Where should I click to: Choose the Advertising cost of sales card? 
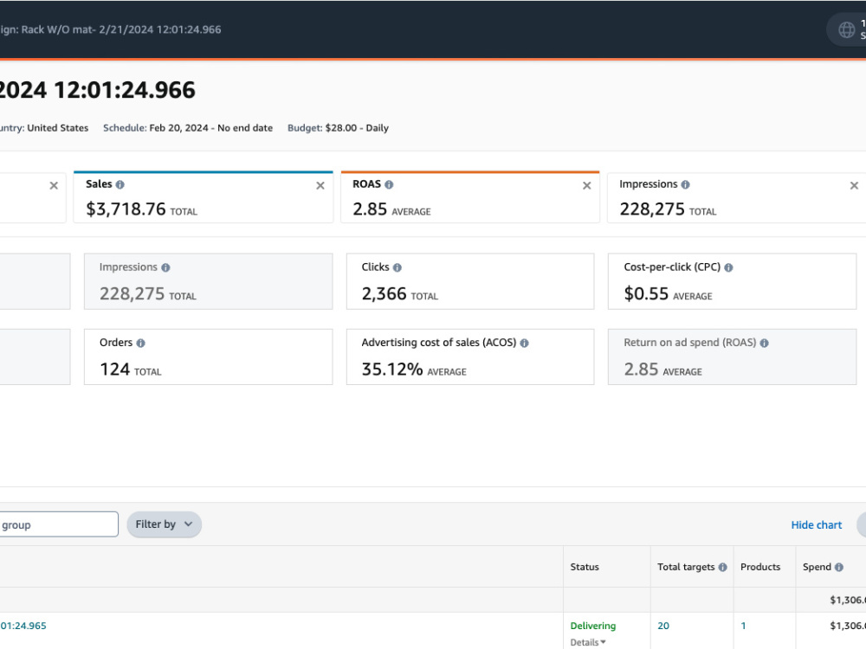tap(470, 357)
